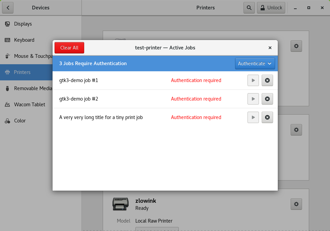Screen dimensions: 330x231
Task: Click the gtk3-demo job #2 title
Action: tap(78, 99)
